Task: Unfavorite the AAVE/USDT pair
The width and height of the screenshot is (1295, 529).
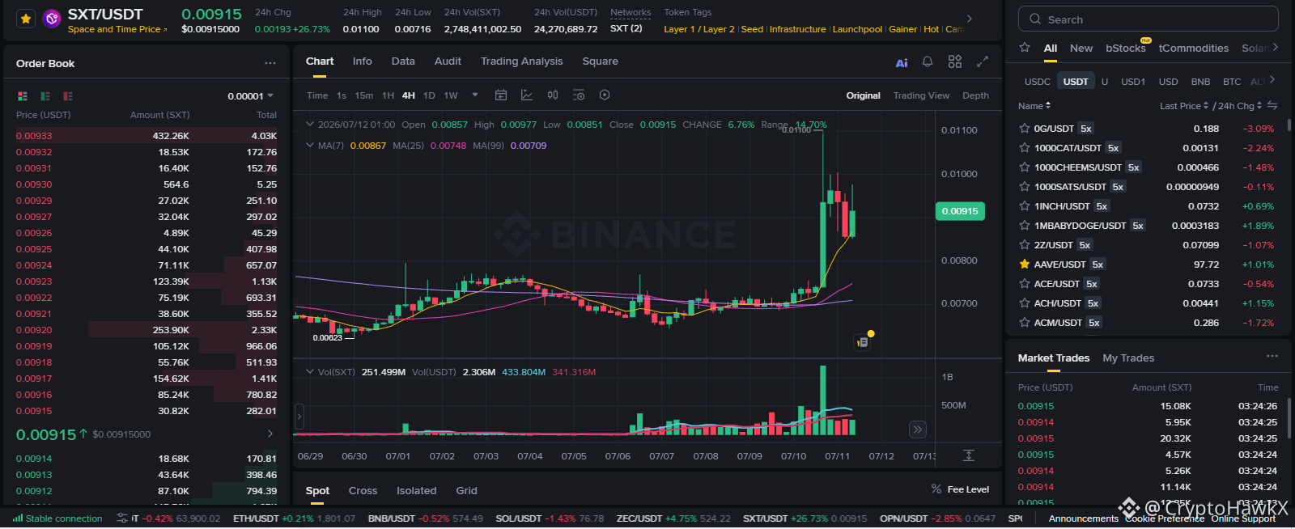Action: point(1025,264)
